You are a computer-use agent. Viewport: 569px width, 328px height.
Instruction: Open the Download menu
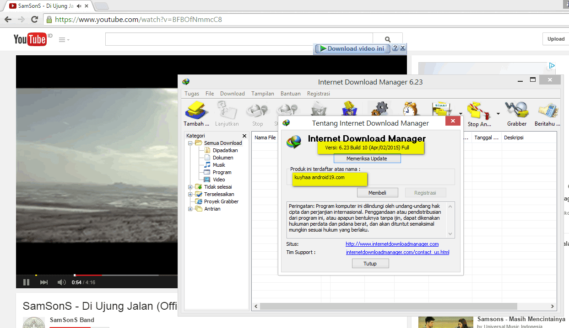click(233, 94)
